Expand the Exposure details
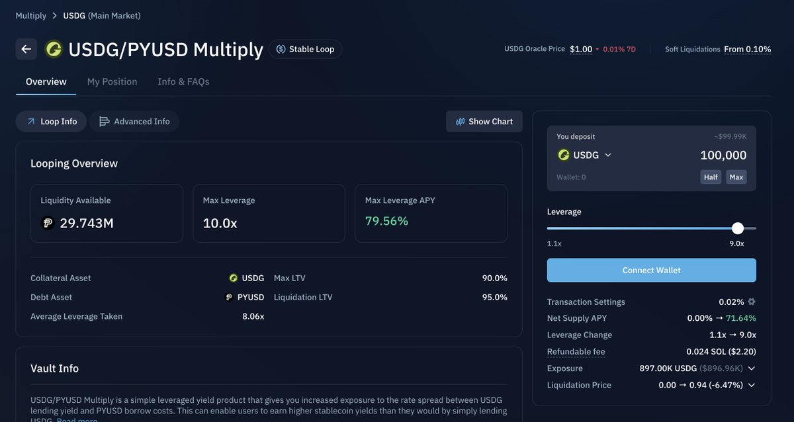Viewport: 794px width, 422px height. (752, 368)
